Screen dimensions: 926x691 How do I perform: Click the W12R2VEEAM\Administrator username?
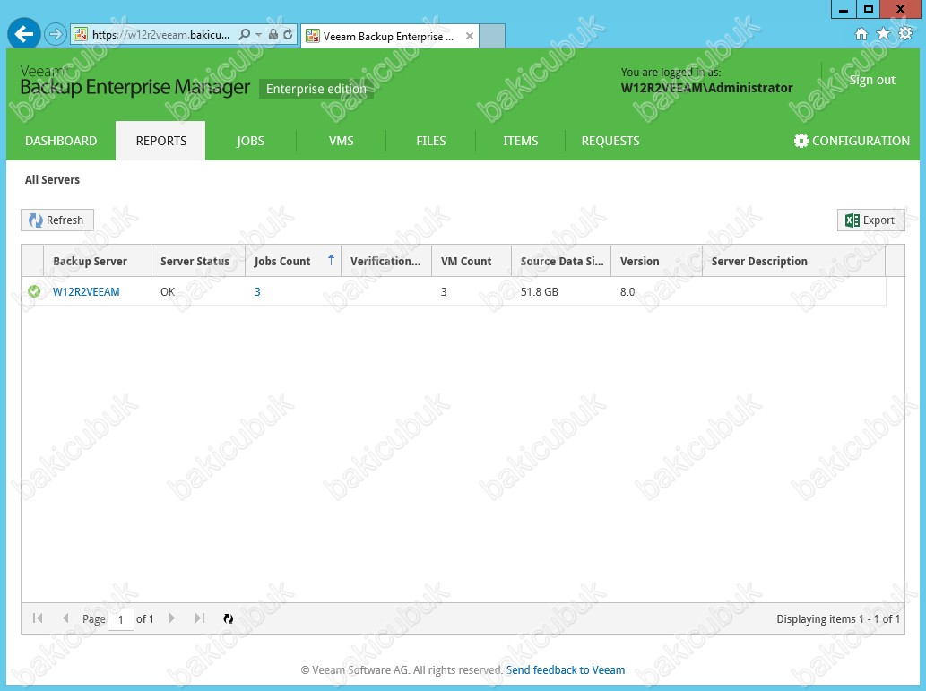coord(707,88)
